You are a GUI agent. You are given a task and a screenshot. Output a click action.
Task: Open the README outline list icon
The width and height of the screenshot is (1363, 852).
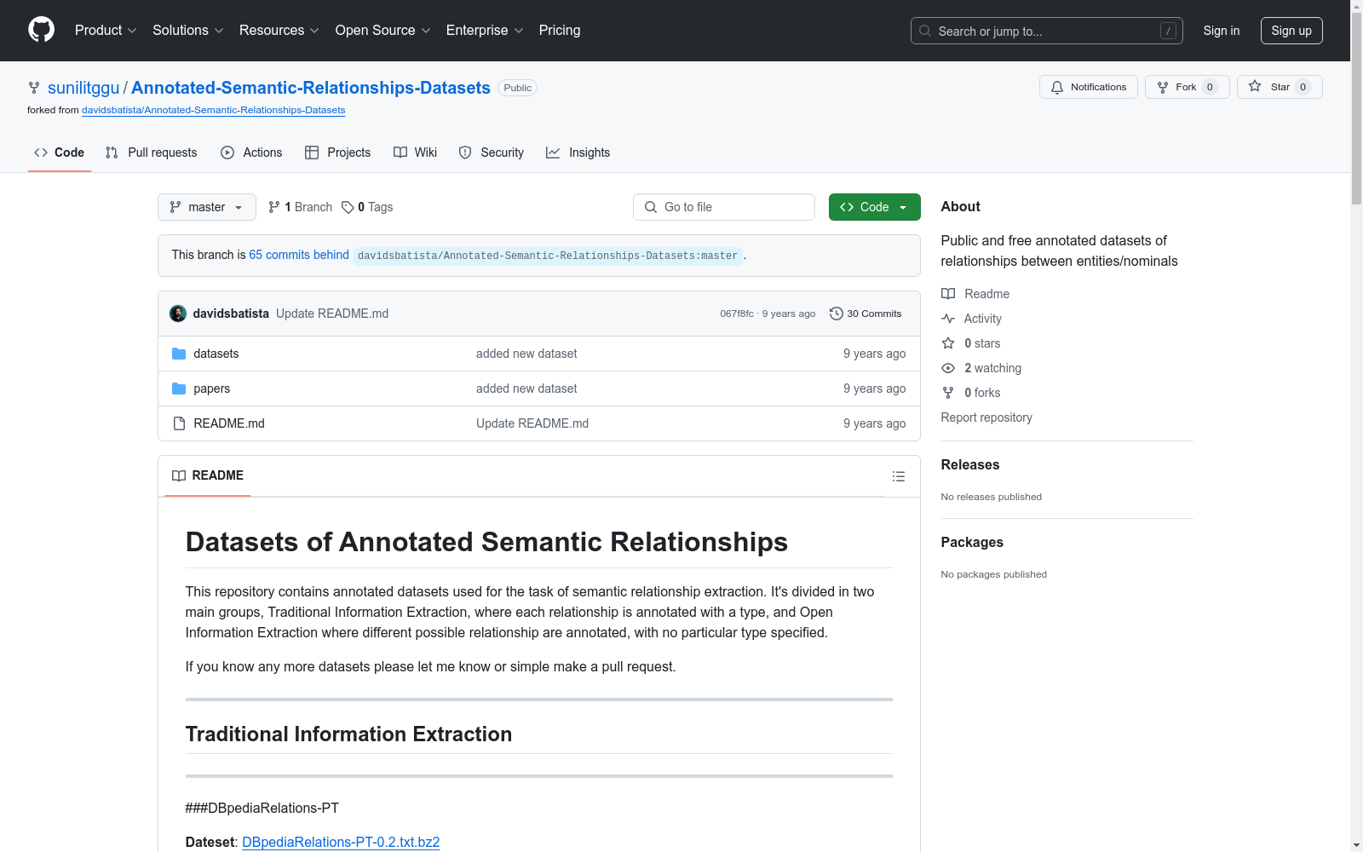[898, 476]
